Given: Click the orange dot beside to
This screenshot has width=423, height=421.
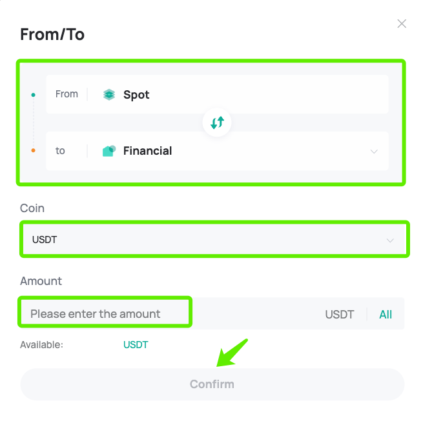Looking at the screenshot, I should pos(33,150).
